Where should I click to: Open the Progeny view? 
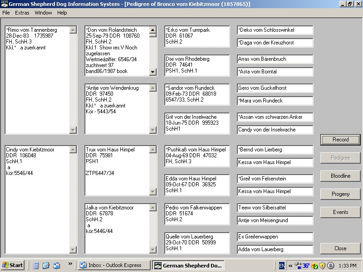340,194
